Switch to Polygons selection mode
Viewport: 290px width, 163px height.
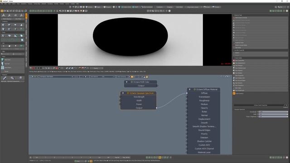pyautogui.click(x=107, y=7)
